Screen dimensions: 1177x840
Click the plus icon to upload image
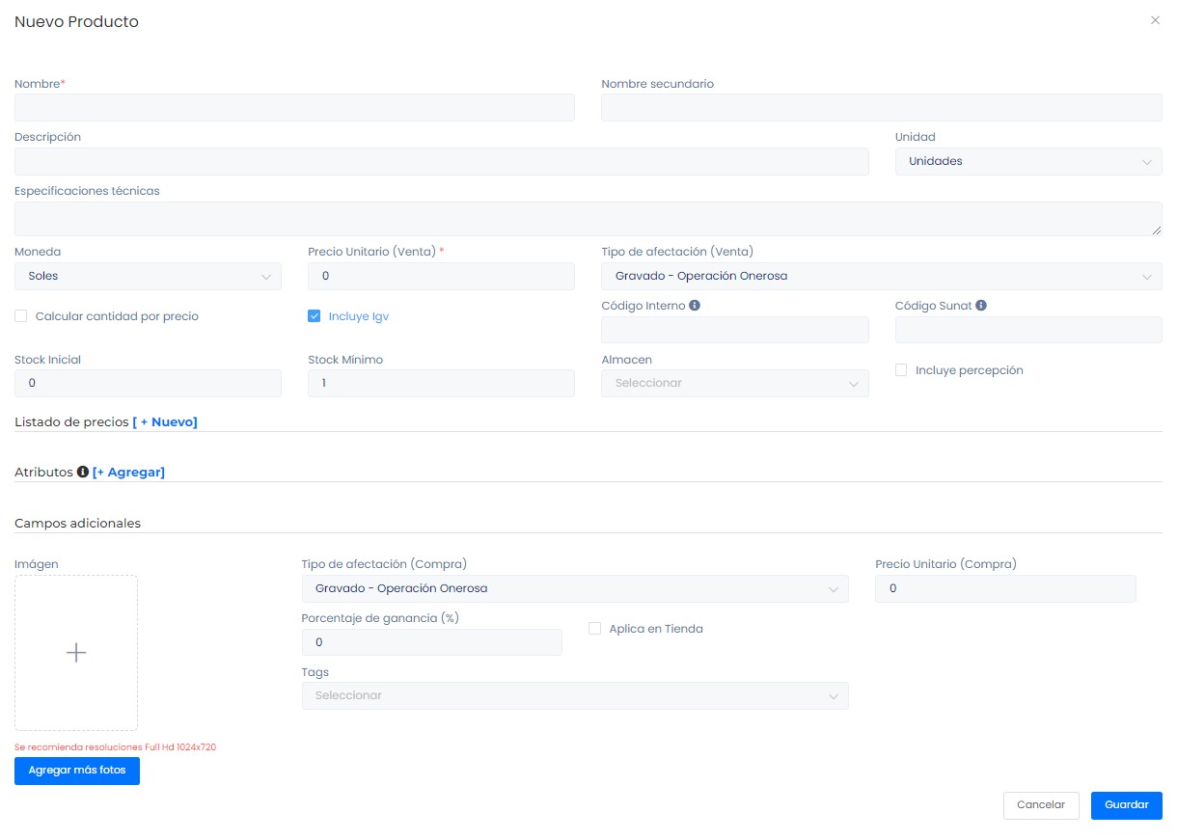coord(76,653)
